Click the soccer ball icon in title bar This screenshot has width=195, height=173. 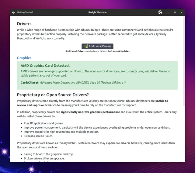(160, 12)
